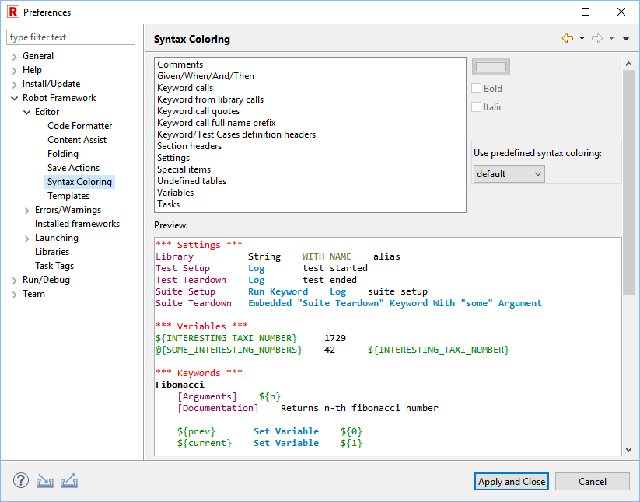Click the vertical scrollbar thumb
This screenshot has height=502, width=640.
(x=628, y=182)
